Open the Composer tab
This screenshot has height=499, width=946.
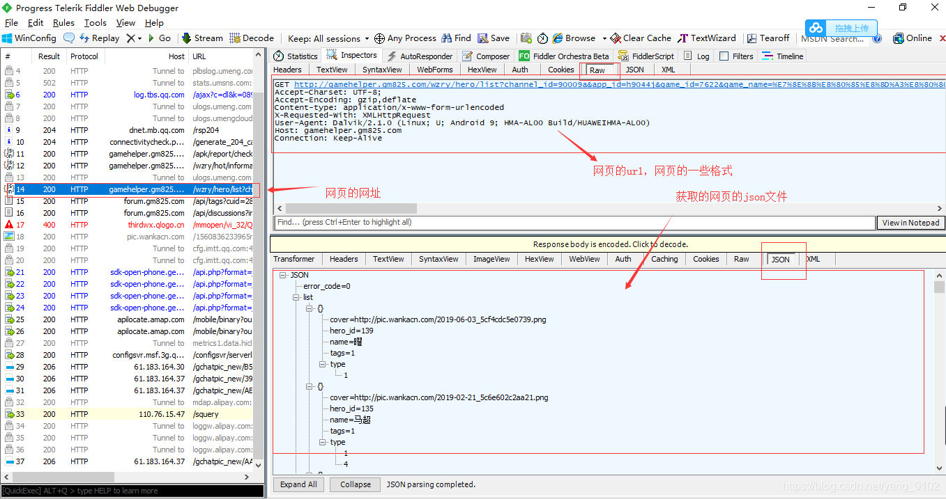coord(486,56)
